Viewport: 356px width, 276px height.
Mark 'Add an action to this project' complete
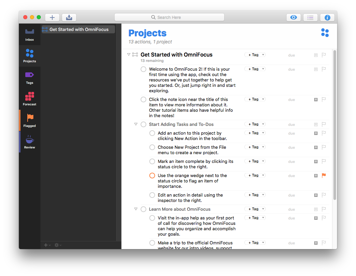(x=152, y=133)
